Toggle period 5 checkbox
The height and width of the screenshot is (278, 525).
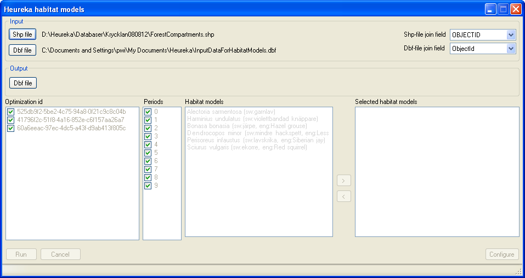(148, 153)
